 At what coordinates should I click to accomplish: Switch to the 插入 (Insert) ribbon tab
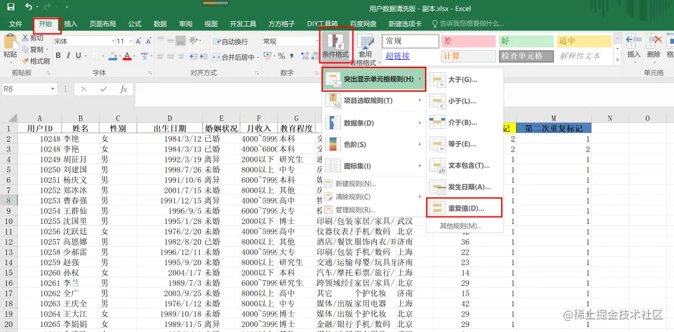(71, 24)
